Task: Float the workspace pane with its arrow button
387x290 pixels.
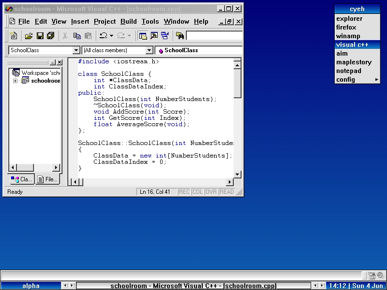Action: tap(53, 62)
